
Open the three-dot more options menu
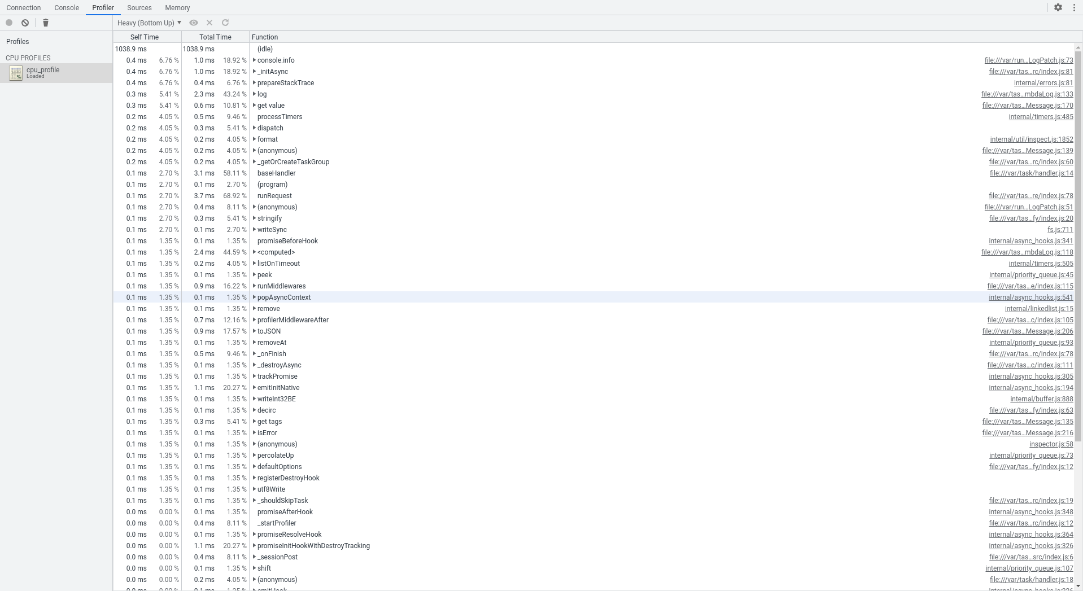1074,7
